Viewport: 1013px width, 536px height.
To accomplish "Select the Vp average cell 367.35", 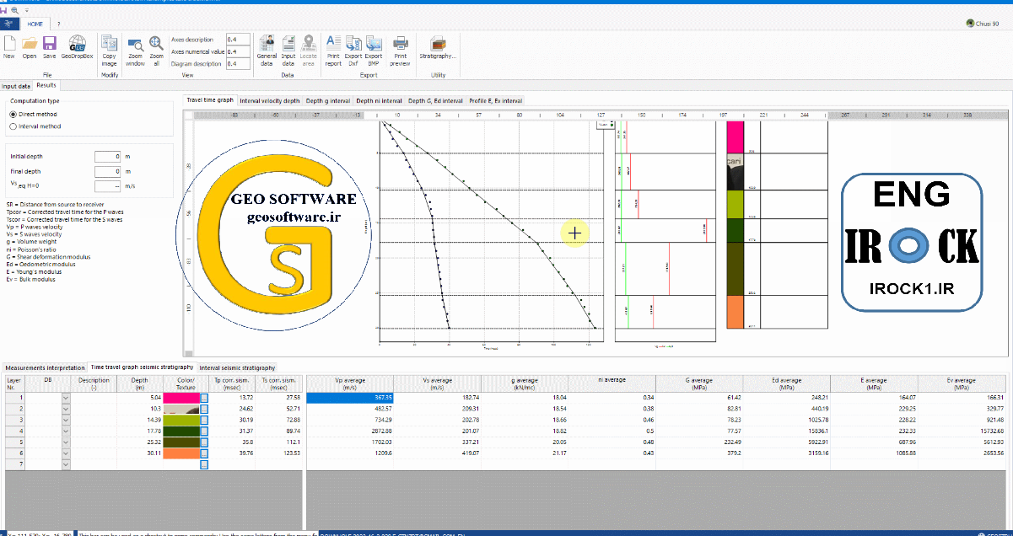I will pyautogui.click(x=350, y=397).
